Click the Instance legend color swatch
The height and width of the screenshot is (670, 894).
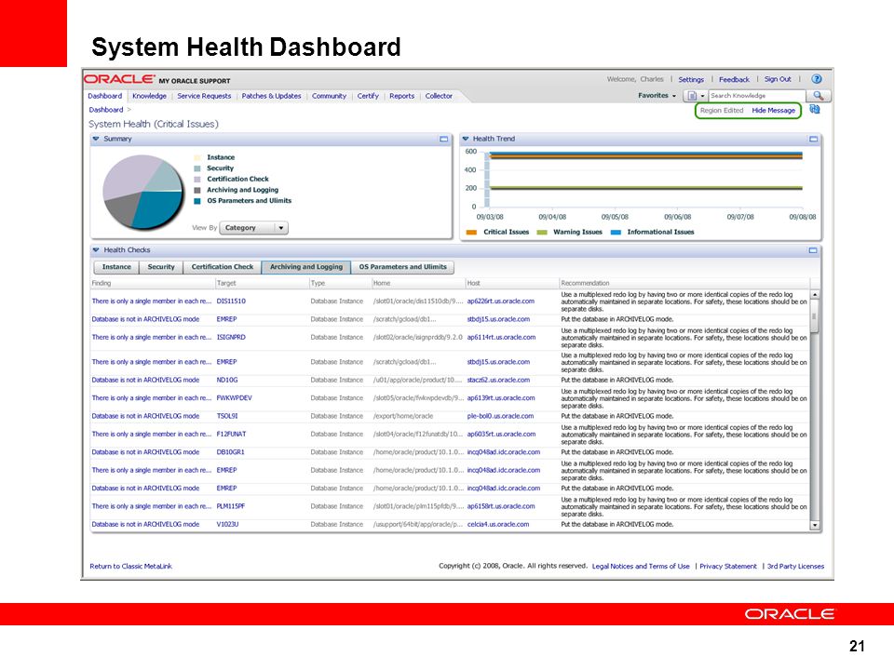[197, 158]
